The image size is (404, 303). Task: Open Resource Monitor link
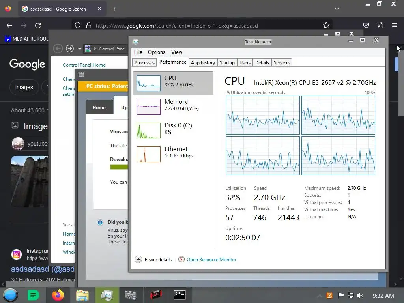click(211, 260)
